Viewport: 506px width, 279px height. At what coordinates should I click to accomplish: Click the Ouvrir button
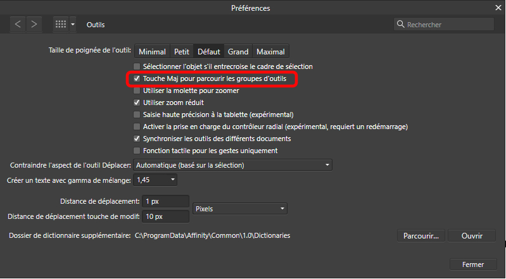(x=472, y=236)
